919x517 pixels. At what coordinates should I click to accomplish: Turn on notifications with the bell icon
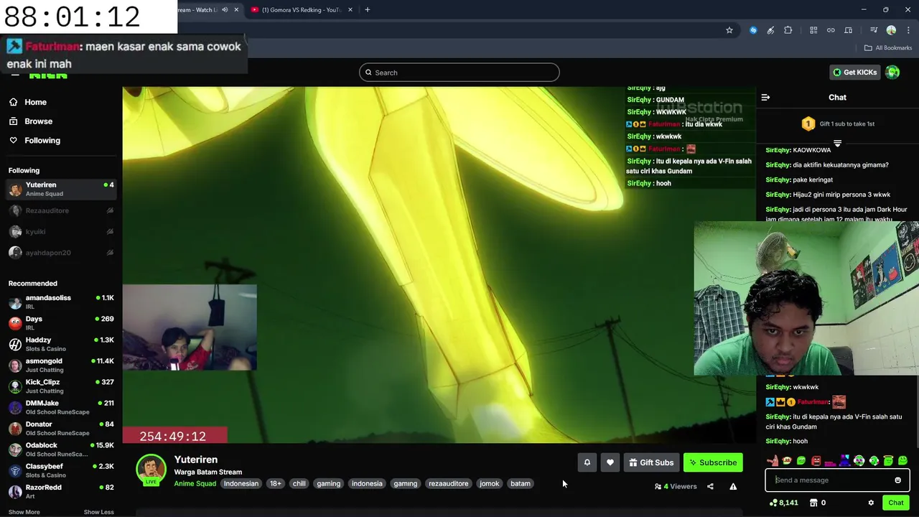(x=587, y=462)
